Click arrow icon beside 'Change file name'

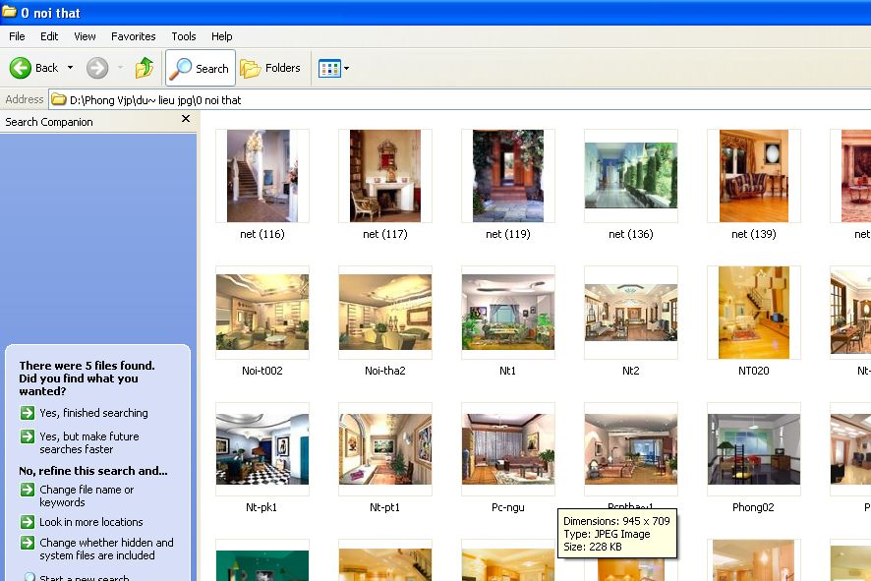(x=28, y=490)
